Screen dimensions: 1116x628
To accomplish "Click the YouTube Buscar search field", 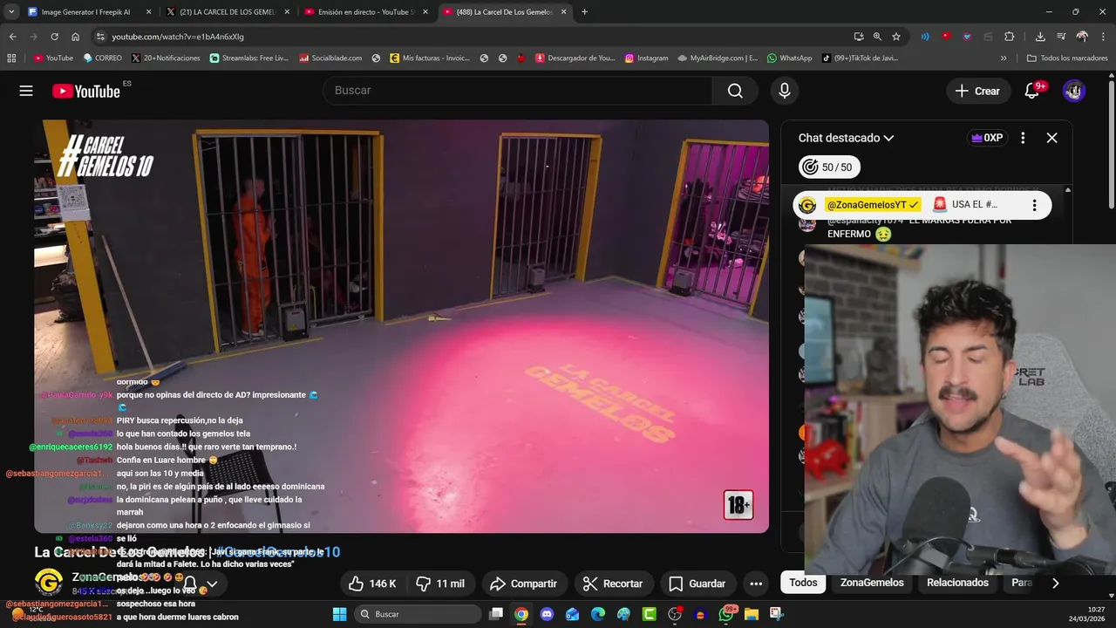I will click(518, 91).
